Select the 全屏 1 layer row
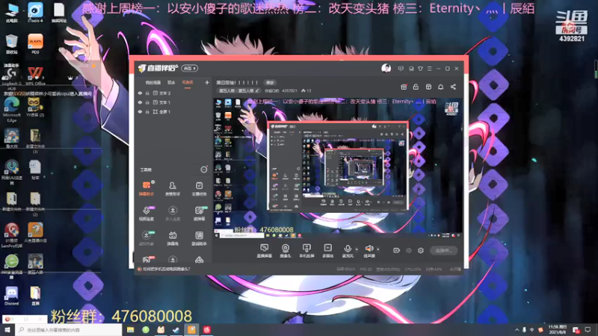Screen dimensions: 598x336 click(173, 111)
